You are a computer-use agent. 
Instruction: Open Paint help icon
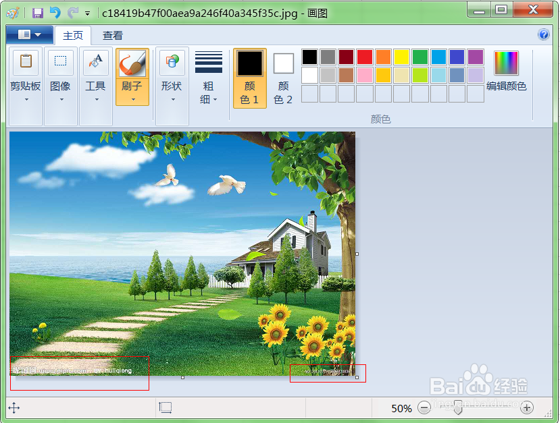click(x=544, y=34)
